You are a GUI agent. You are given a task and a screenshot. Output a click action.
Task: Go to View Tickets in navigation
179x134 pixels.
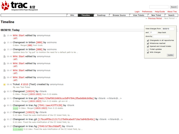click(139, 15)
